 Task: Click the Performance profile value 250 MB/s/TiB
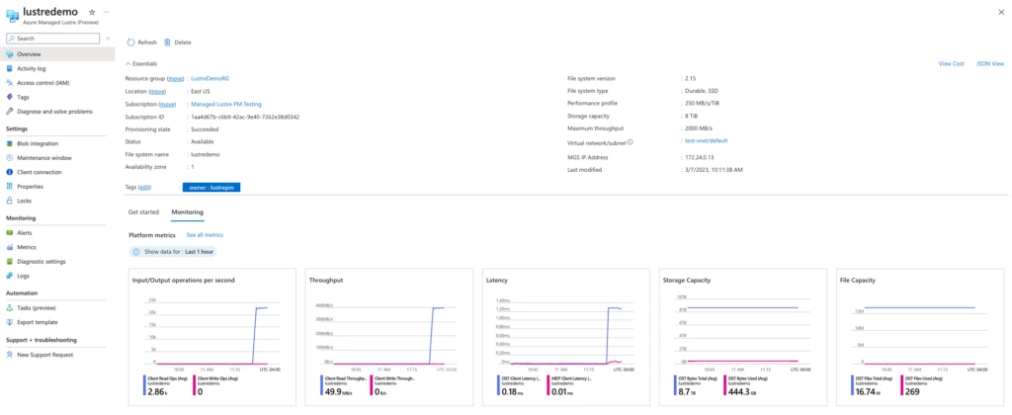(x=705, y=104)
